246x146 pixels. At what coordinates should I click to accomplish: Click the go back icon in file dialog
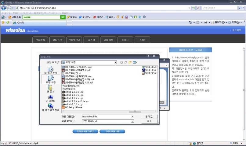tap(121, 62)
